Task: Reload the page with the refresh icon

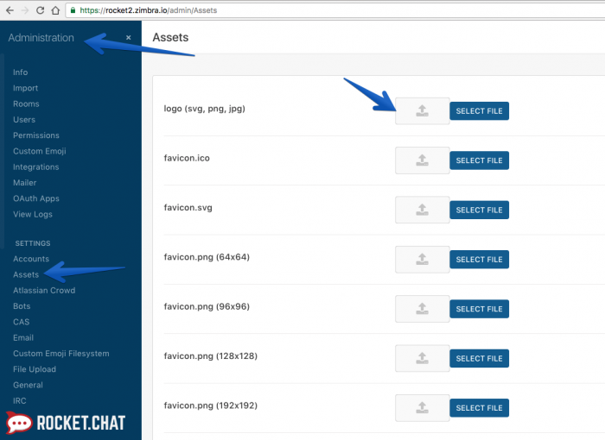Action: click(40, 10)
